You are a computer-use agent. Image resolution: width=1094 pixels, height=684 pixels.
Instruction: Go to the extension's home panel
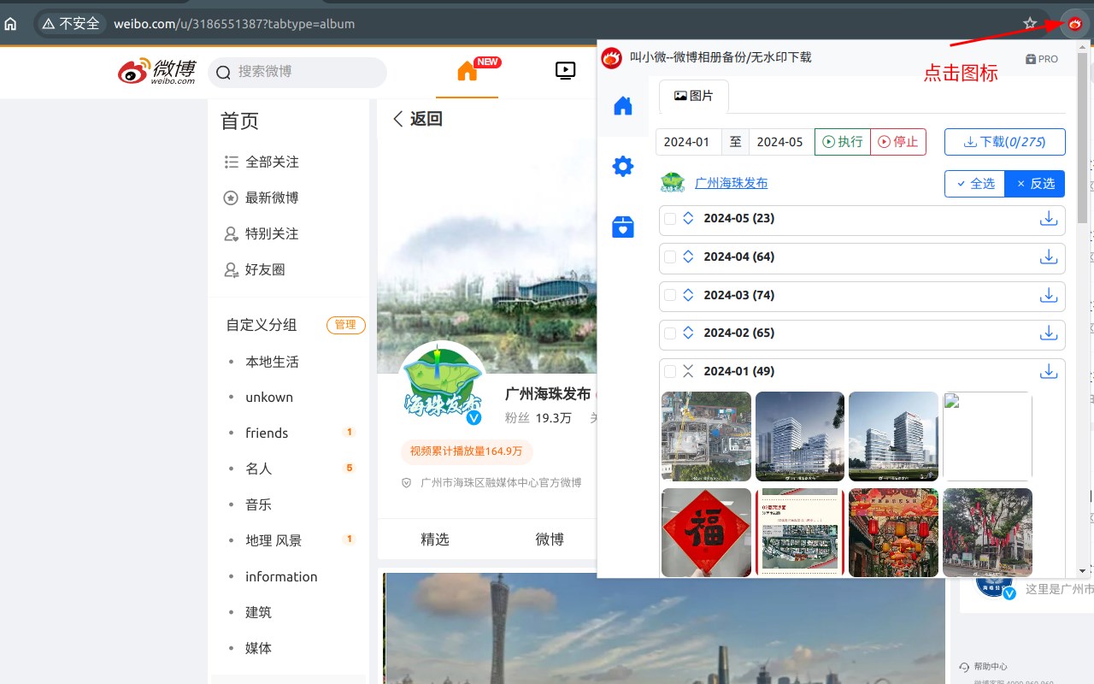(x=623, y=106)
